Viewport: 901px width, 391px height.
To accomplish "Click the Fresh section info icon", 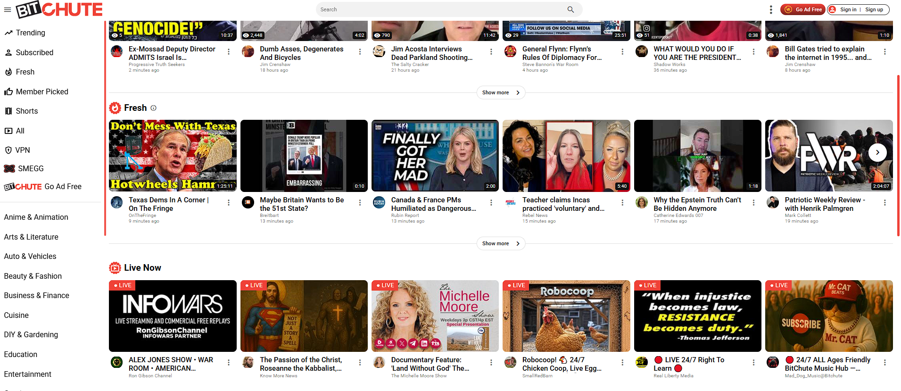I will (x=153, y=108).
